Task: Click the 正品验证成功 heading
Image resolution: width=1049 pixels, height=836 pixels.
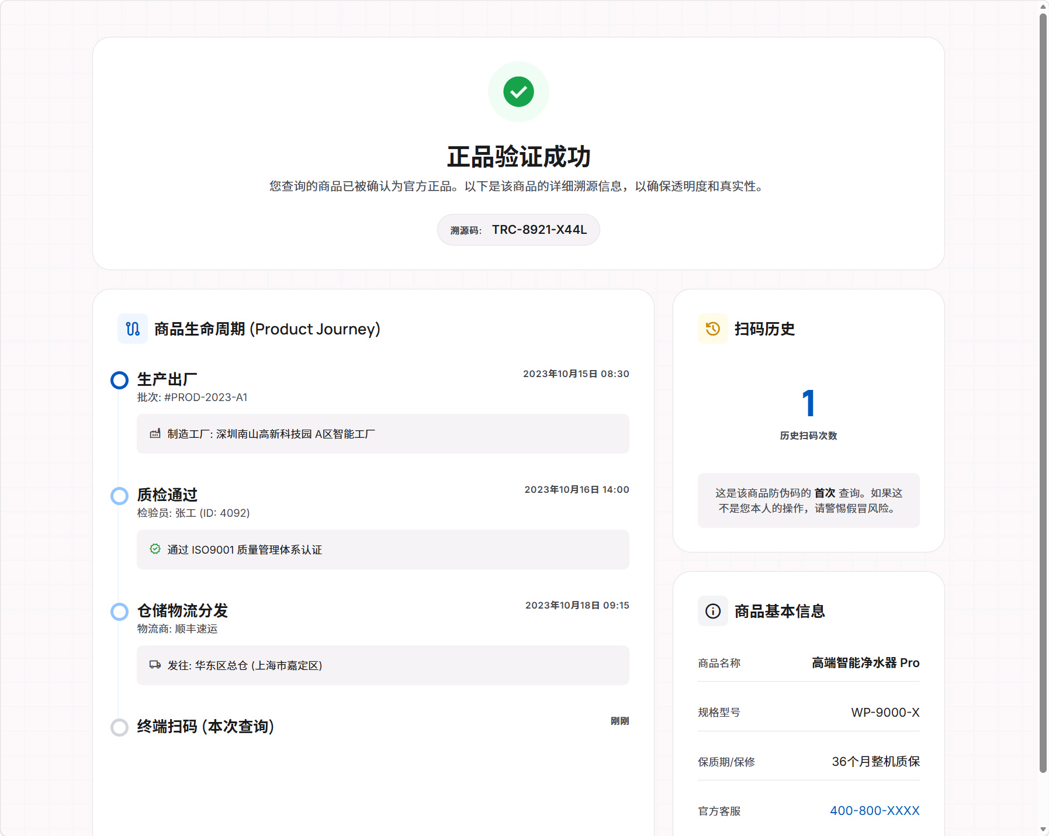Action: [x=518, y=157]
